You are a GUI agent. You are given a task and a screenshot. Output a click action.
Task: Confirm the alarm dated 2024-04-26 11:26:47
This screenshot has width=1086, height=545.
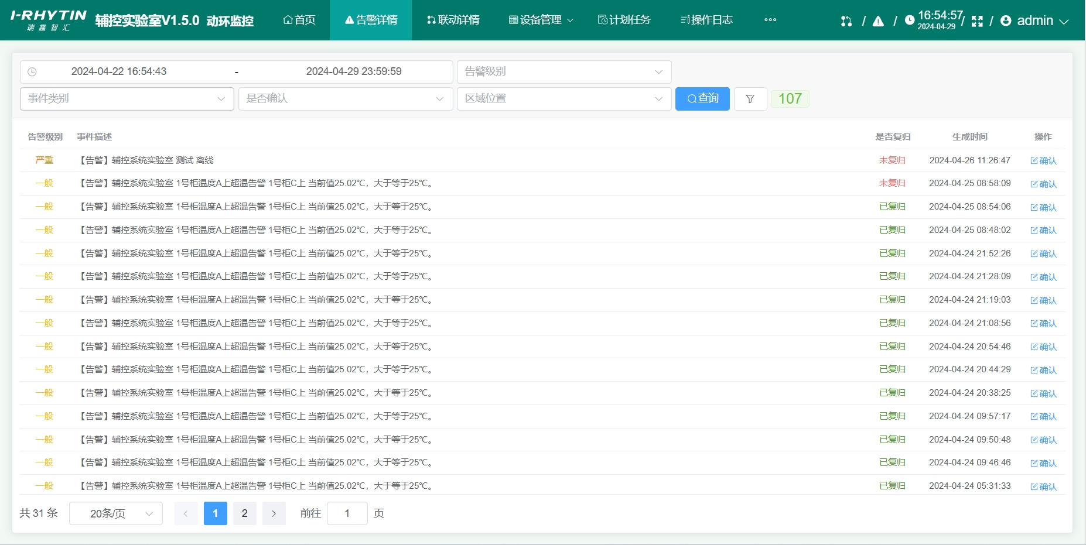(1043, 161)
